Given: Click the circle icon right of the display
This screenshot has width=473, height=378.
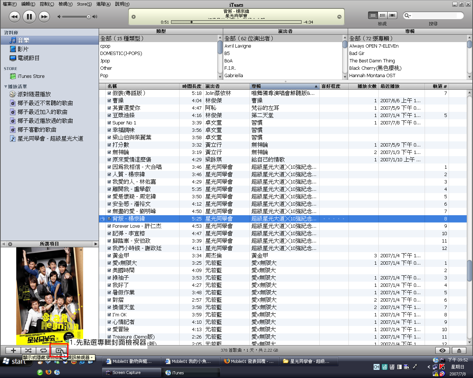Looking at the screenshot, I should [339, 17].
